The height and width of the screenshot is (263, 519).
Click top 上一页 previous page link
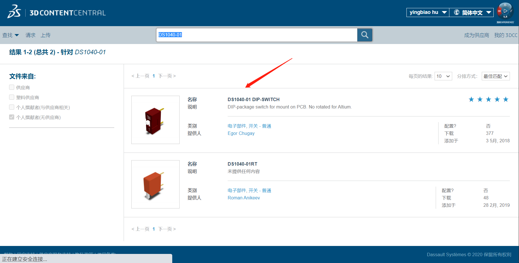(140, 76)
